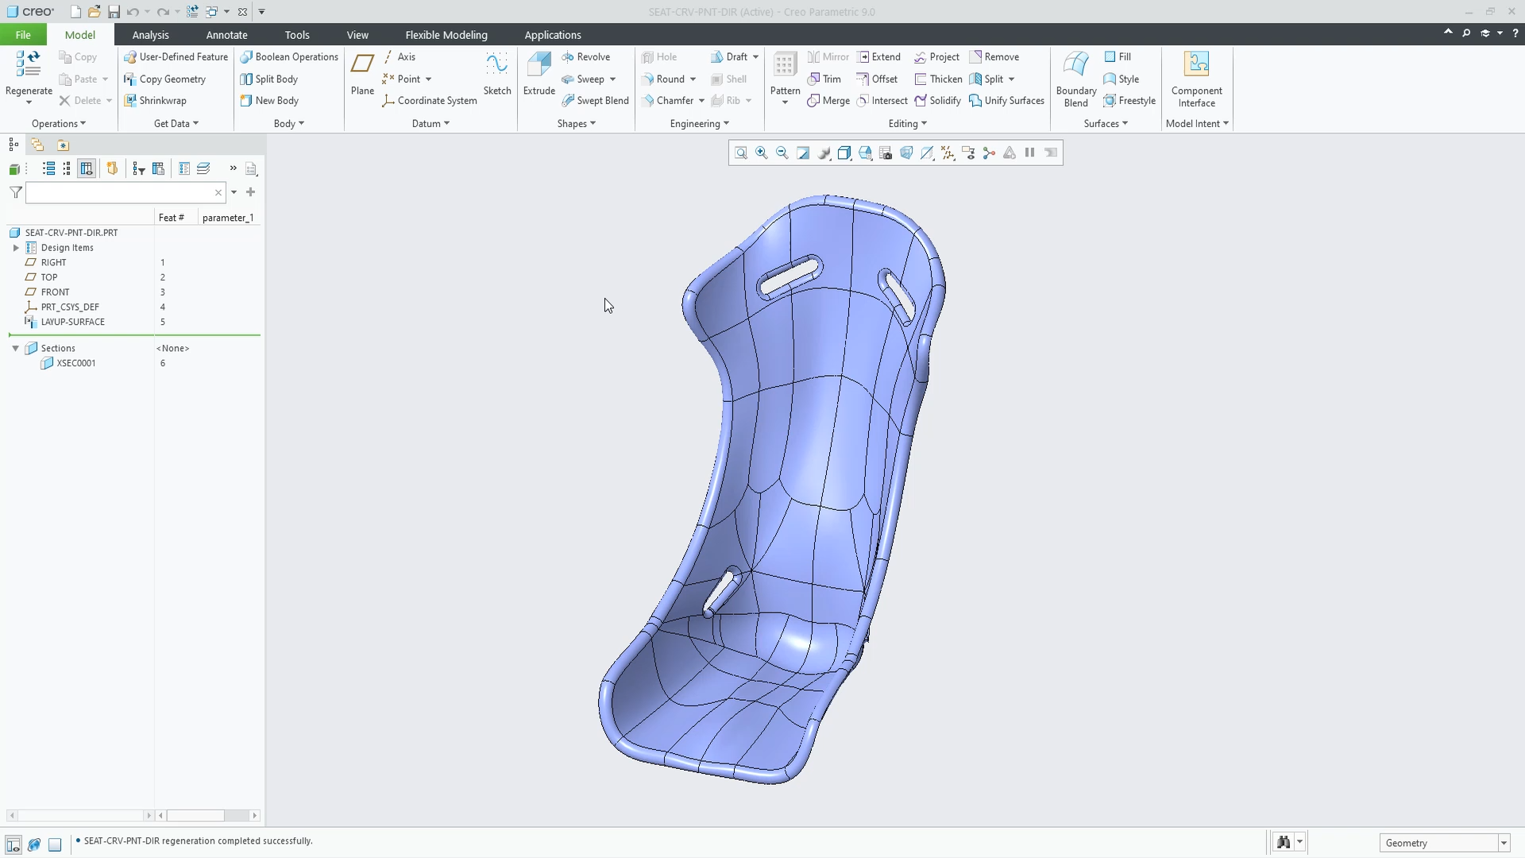Click model tree horizontal scrollbar thumb
The image size is (1525, 858).
[195, 816]
